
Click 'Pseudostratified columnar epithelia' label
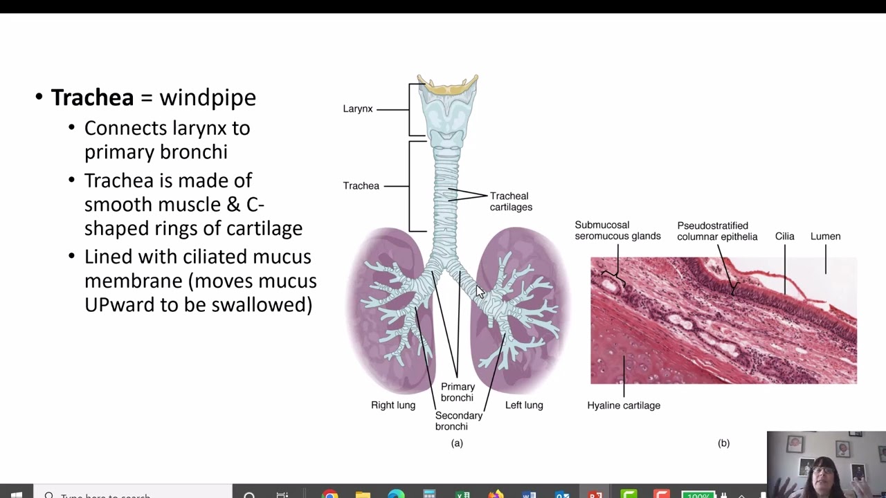click(717, 231)
